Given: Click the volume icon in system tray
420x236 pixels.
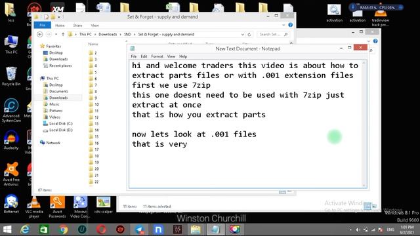Looking at the screenshot, I should [x=358, y=229].
